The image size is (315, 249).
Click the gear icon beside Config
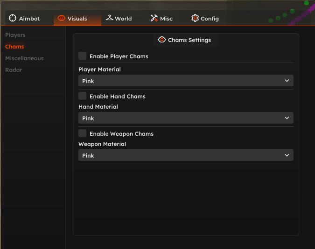195,18
